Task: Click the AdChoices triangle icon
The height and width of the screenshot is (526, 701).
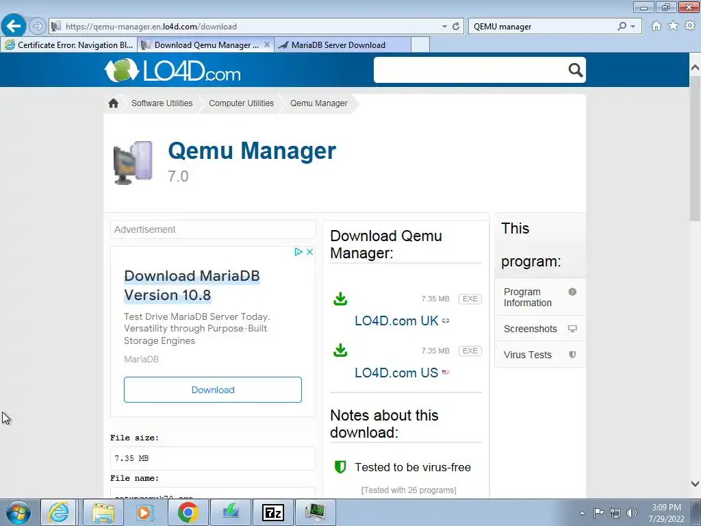Action: tap(298, 252)
